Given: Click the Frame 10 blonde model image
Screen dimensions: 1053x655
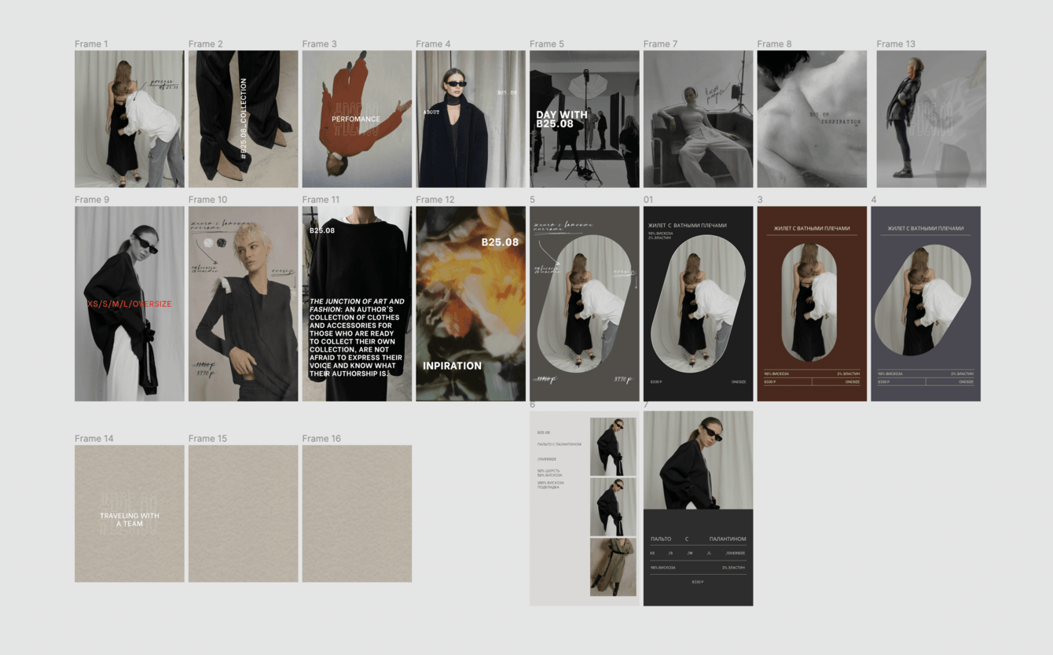Looking at the screenshot, I should click(x=244, y=304).
